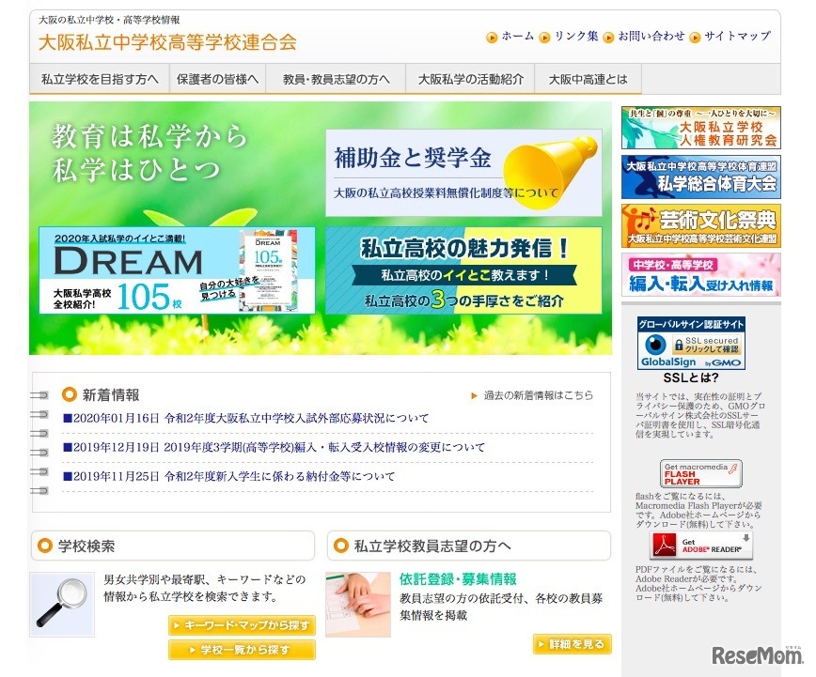Open 過去の新着情報はこちら link
816x677 pixels.
(x=539, y=395)
